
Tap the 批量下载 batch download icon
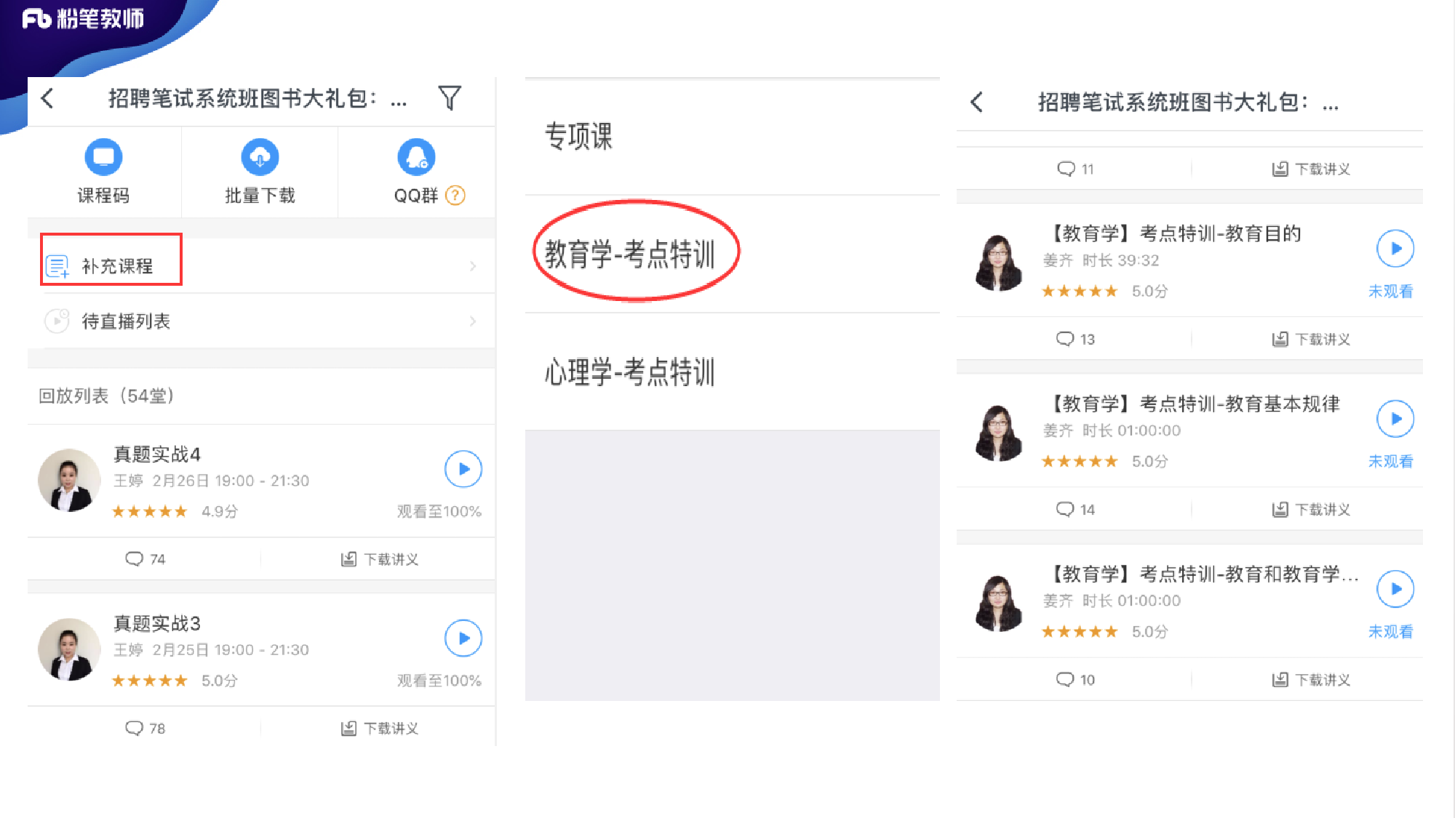[x=260, y=157]
